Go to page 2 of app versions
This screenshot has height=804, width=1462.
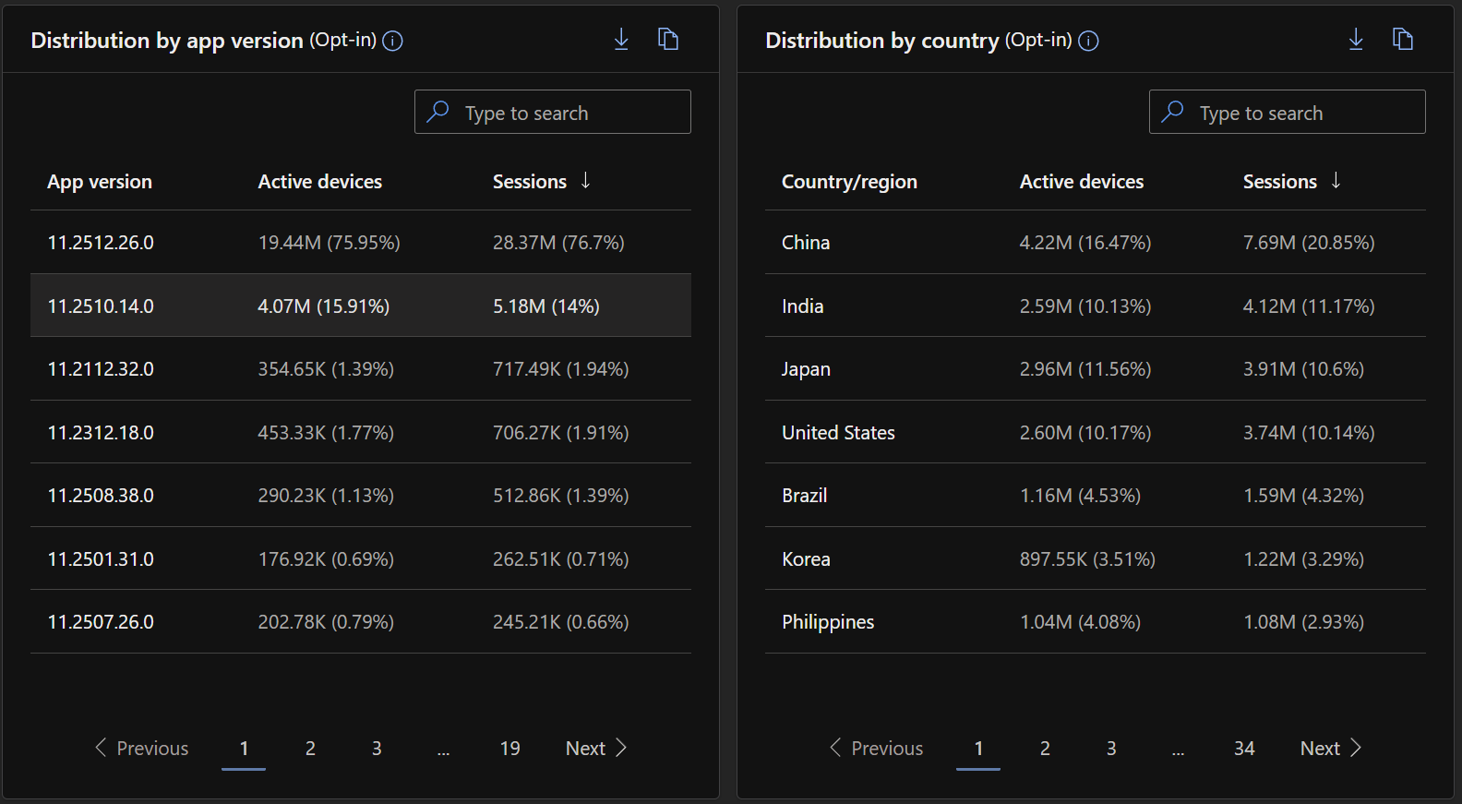(310, 749)
